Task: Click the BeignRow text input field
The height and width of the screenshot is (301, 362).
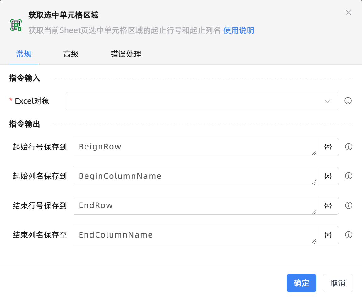Action: [195, 147]
